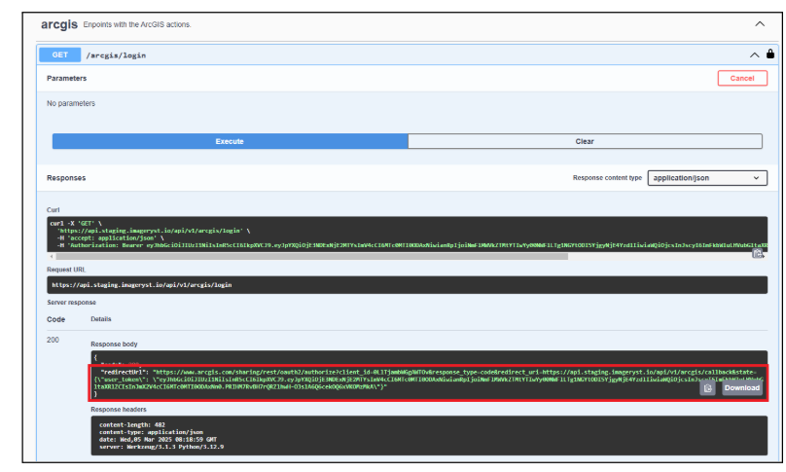Click the Server response label
The width and height of the screenshot is (786, 472).
(71, 303)
